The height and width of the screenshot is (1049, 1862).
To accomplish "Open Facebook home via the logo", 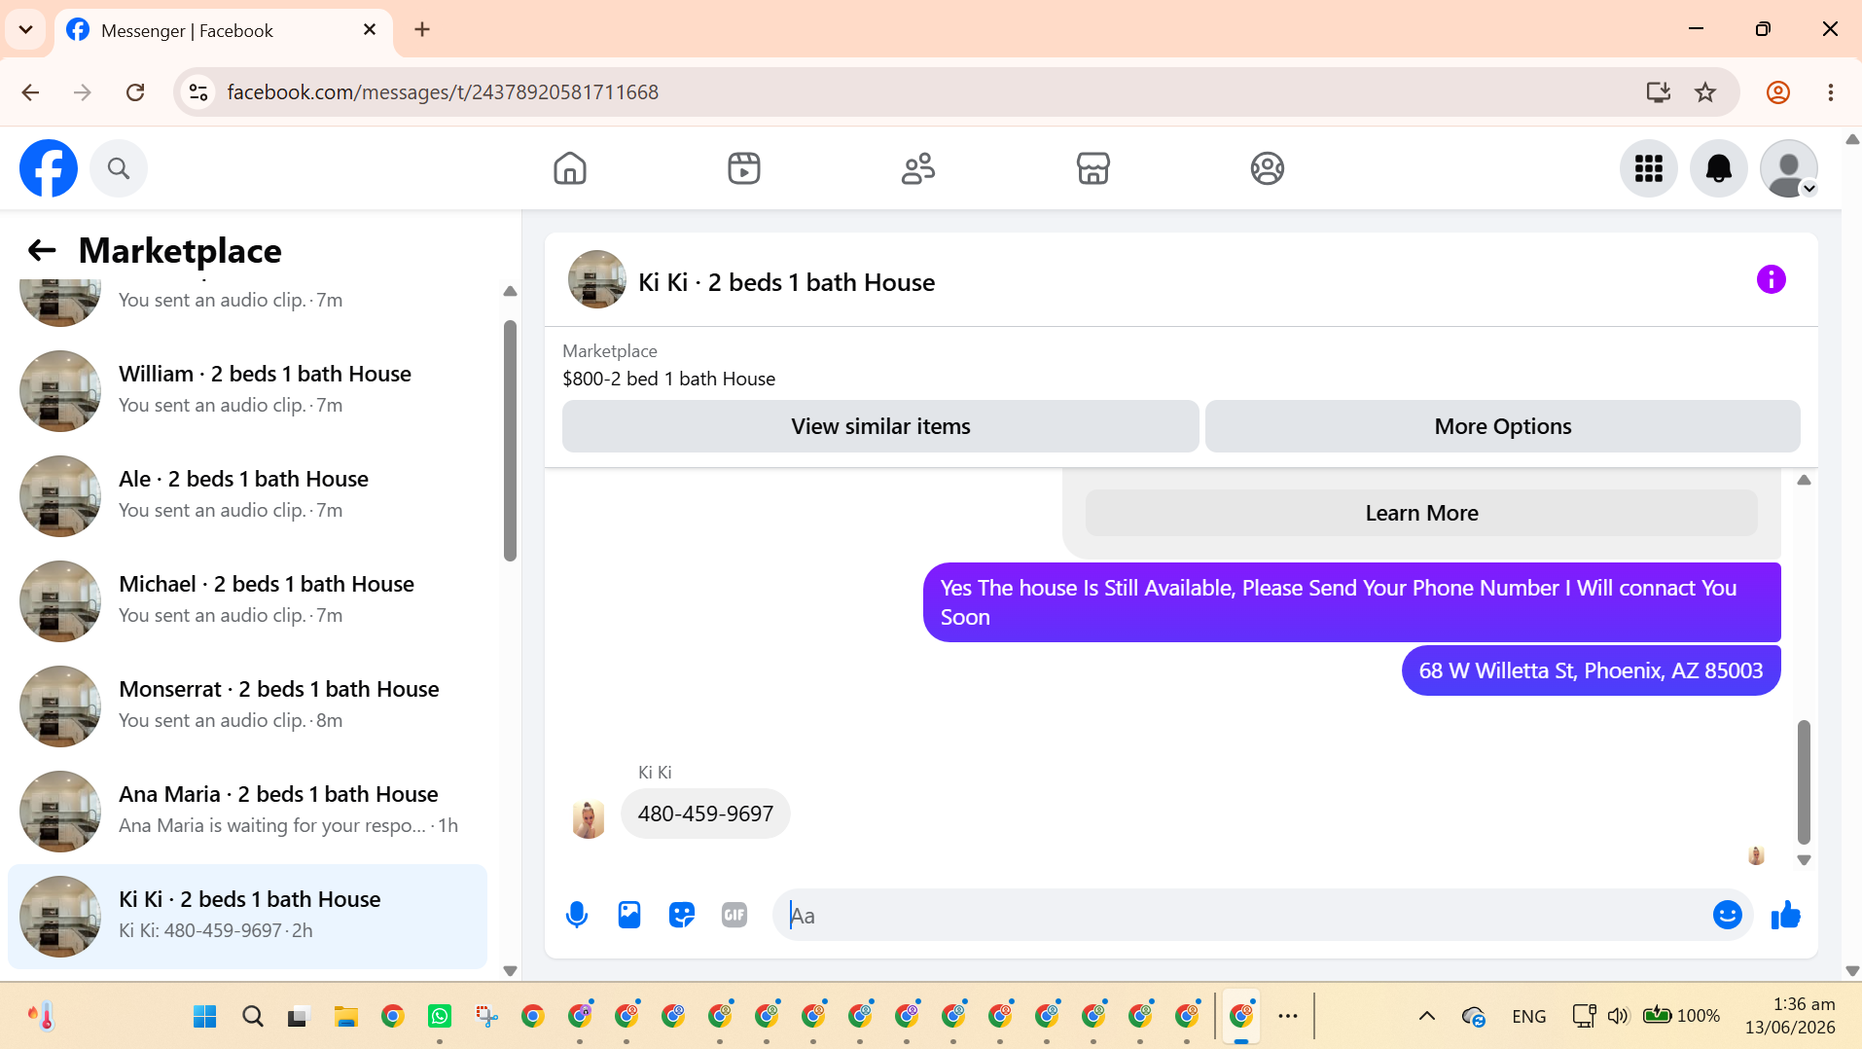I will point(49,168).
